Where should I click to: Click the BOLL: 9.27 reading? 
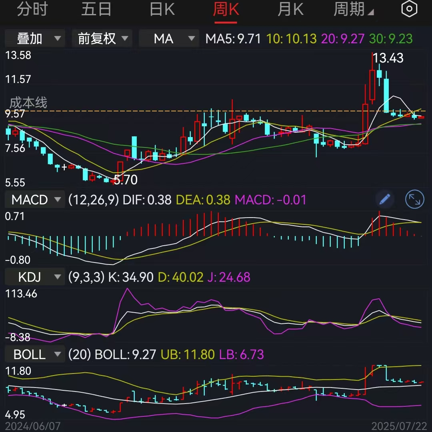(x=125, y=354)
